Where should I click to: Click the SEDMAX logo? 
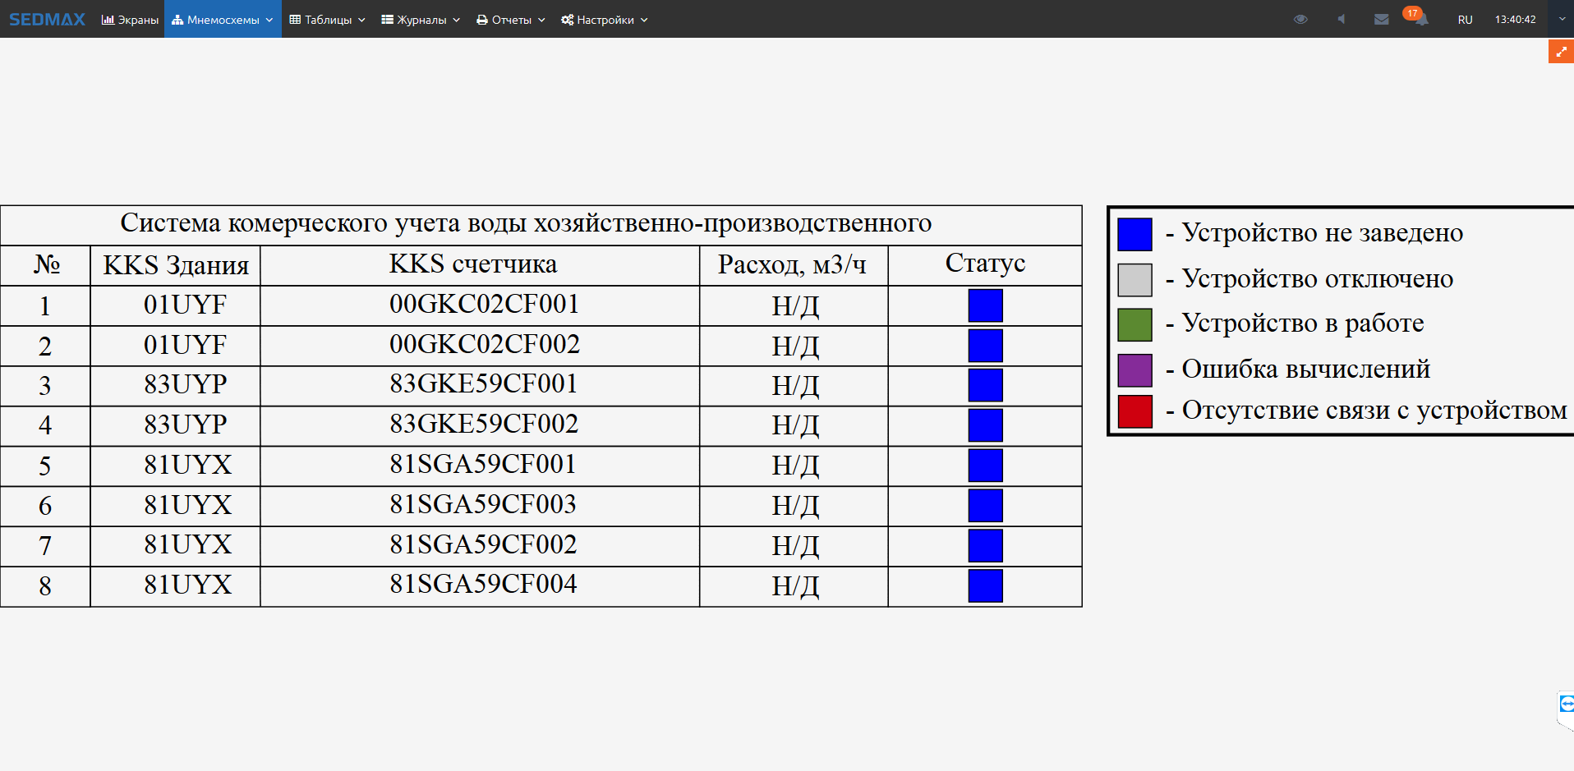pyautogui.click(x=47, y=19)
